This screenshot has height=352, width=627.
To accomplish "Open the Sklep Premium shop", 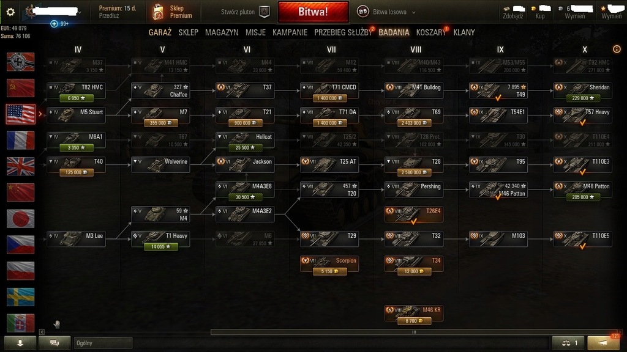I will 172,12.
